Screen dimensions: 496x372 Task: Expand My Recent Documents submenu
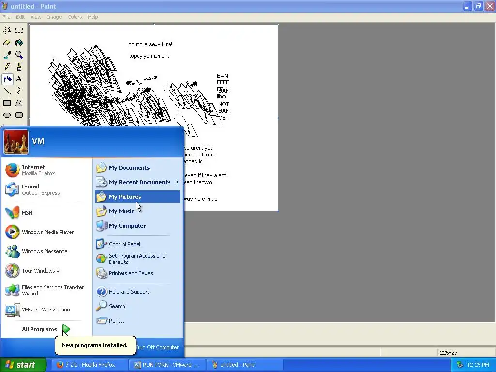(x=137, y=182)
